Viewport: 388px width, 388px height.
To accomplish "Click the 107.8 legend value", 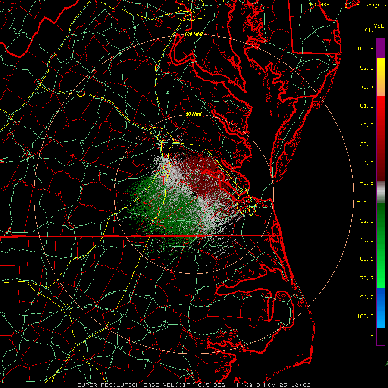I will [365, 48].
